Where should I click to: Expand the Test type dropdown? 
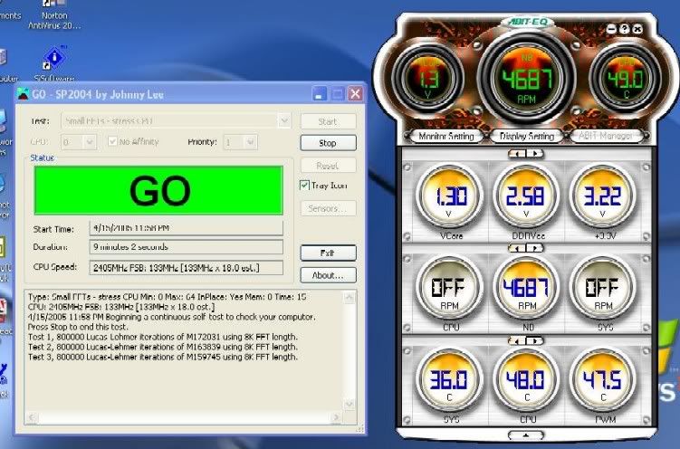click(x=283, y=120)
